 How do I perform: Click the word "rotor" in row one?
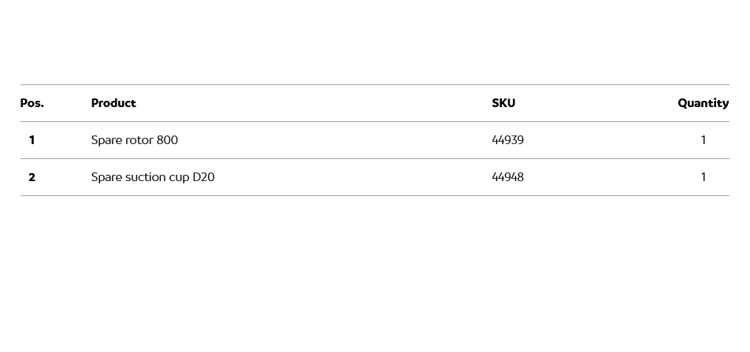[x=139, y=140]
